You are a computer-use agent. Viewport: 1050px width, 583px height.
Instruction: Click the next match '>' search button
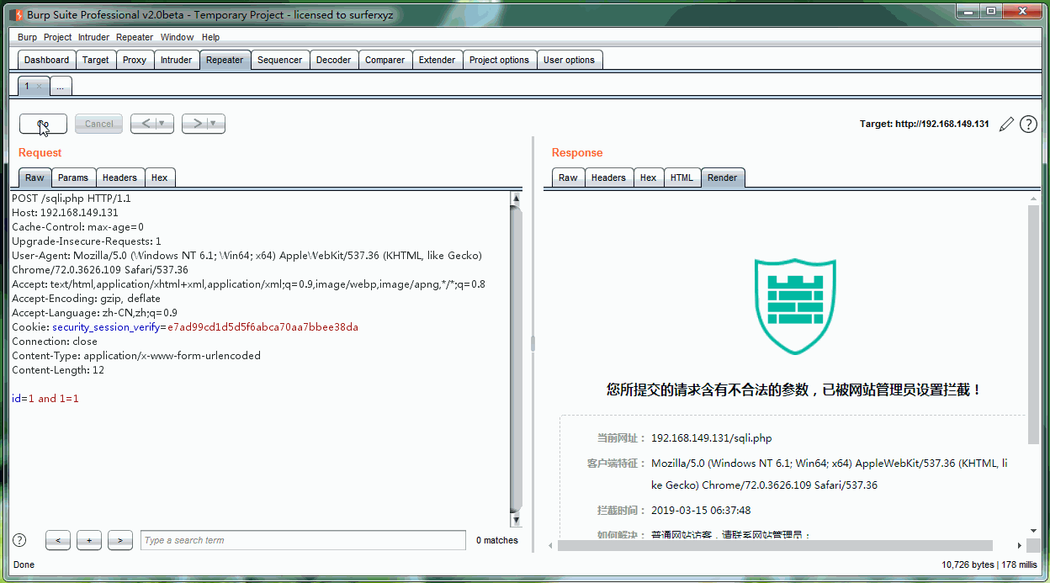pyautogui.click(x=120, y=540)
